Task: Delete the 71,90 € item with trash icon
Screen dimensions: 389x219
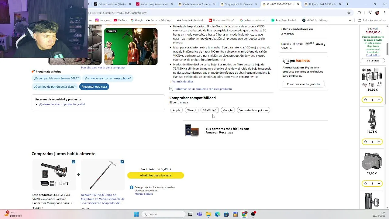Action: [x=365, y=184]
